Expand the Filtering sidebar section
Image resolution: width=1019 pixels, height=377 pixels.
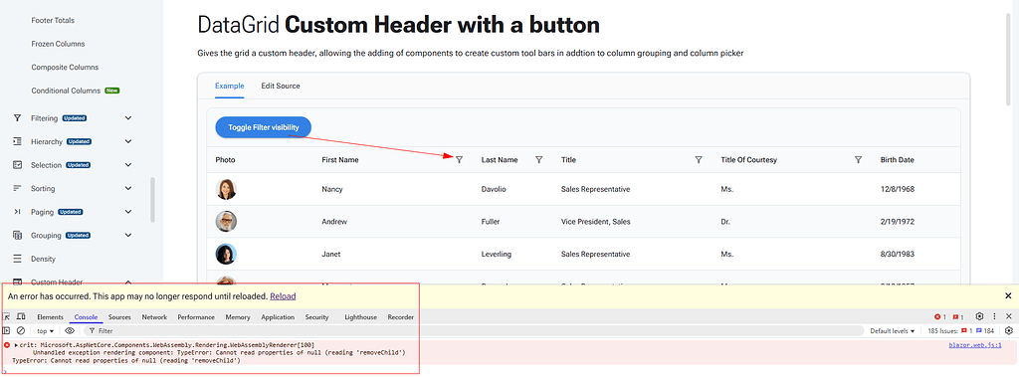[x=128, y=118]
